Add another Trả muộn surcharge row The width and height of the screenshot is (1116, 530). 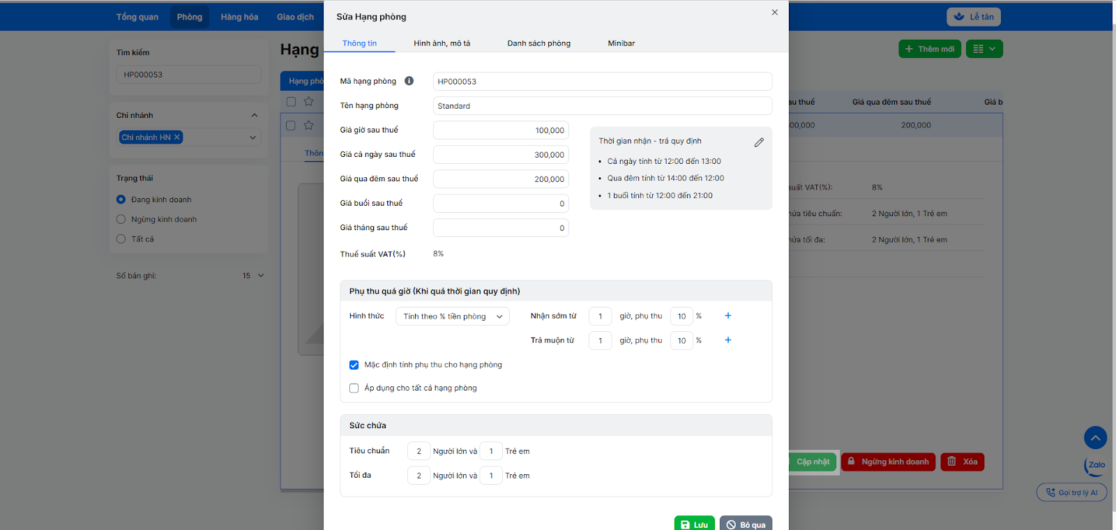[728, 340]
